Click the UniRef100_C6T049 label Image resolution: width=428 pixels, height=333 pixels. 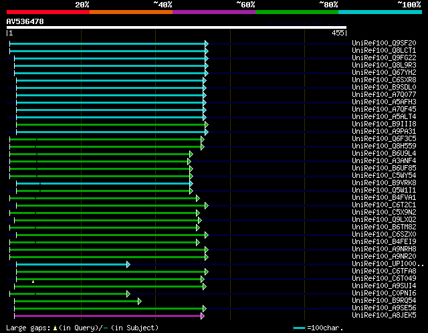[x=384, y=278]
